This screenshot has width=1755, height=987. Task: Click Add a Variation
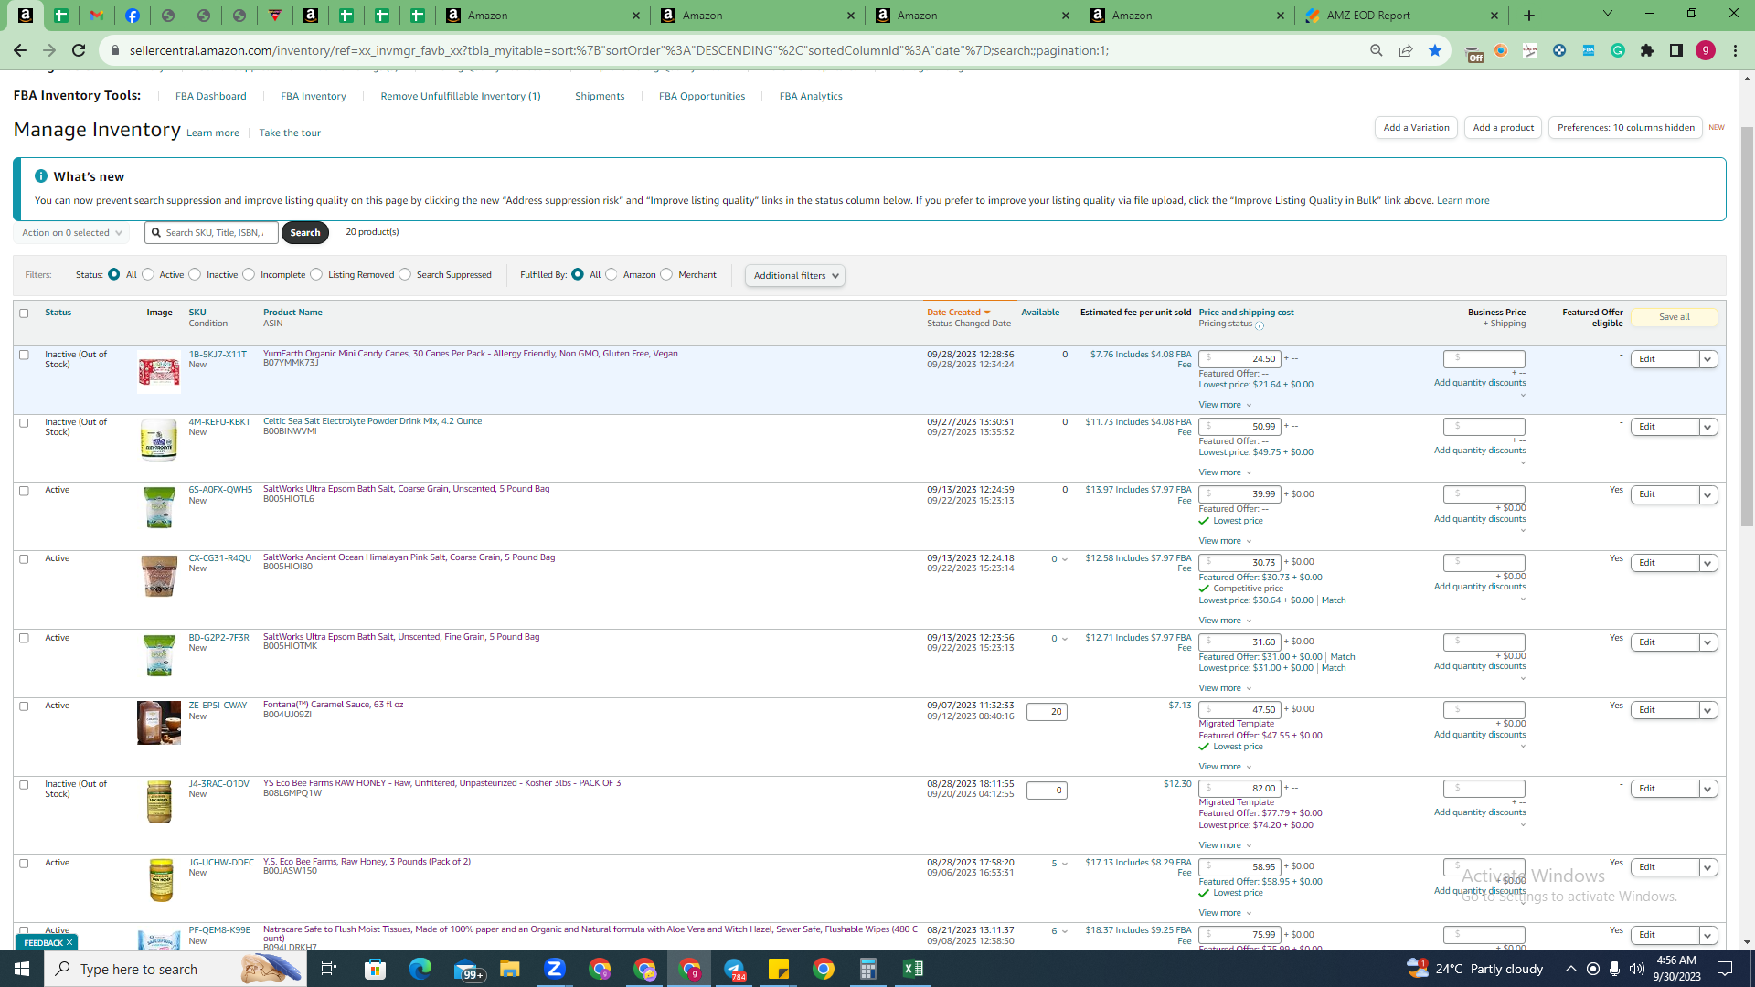click(1416, 128)
